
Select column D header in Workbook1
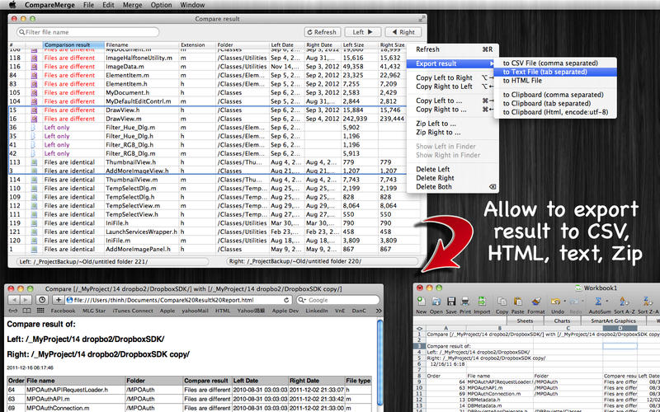620,328
